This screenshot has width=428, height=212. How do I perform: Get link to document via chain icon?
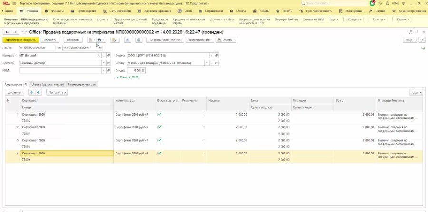(x=410, y=32)
